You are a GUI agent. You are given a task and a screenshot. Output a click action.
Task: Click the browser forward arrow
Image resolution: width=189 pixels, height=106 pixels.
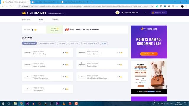[6, 6]
